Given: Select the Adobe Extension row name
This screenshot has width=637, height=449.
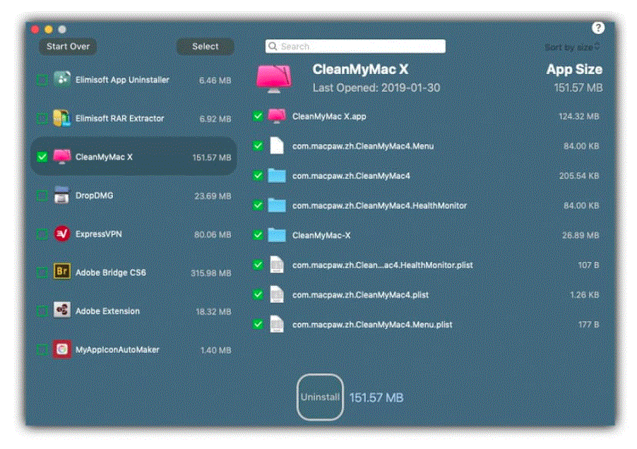Looking at the screenshot, I should coord(107,311).
